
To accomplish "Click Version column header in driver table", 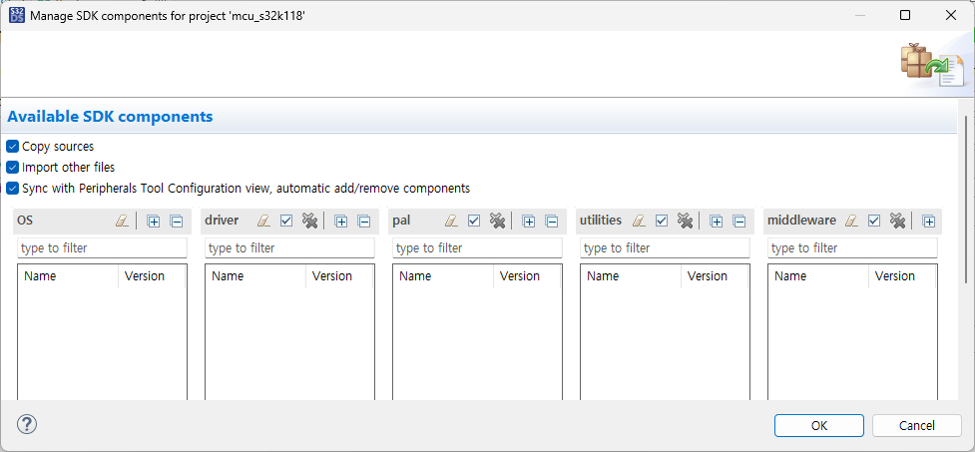I will [x=332, y=276].
